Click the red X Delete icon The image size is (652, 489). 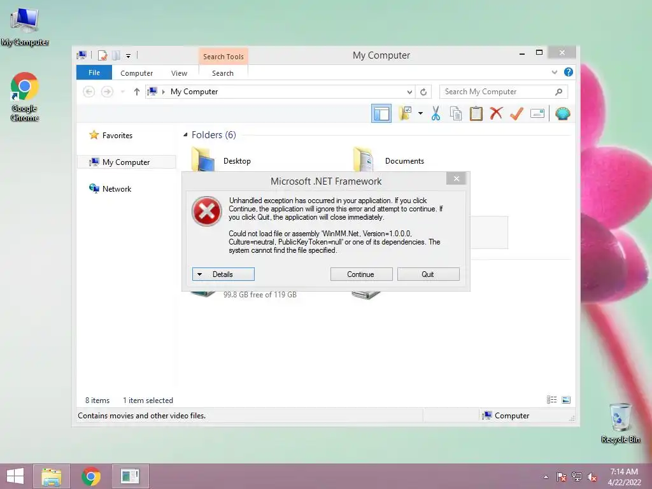pos(495,113)
